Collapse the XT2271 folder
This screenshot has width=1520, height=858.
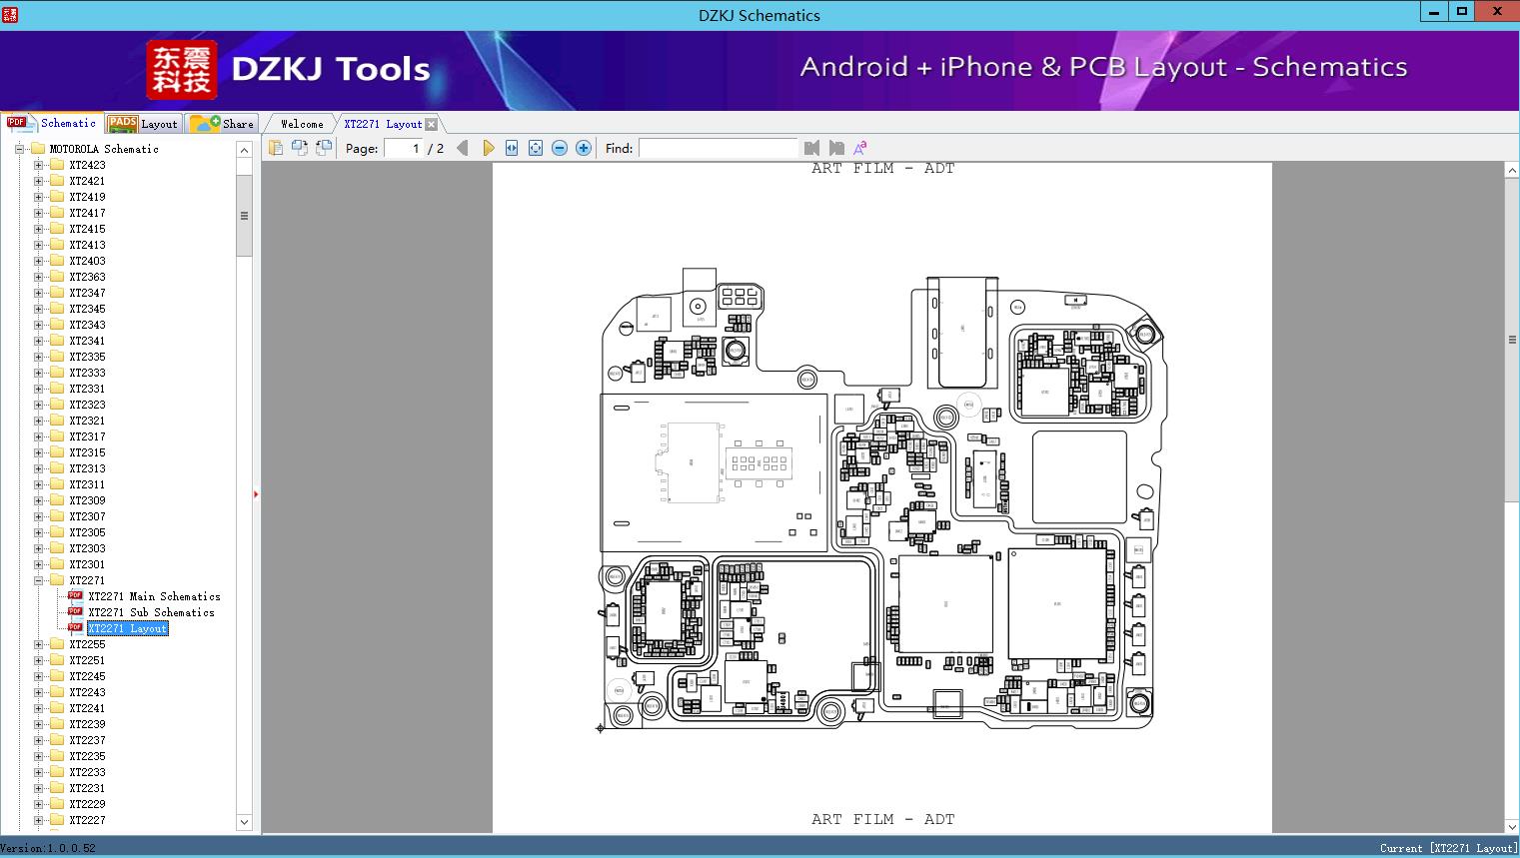(38, 580)
